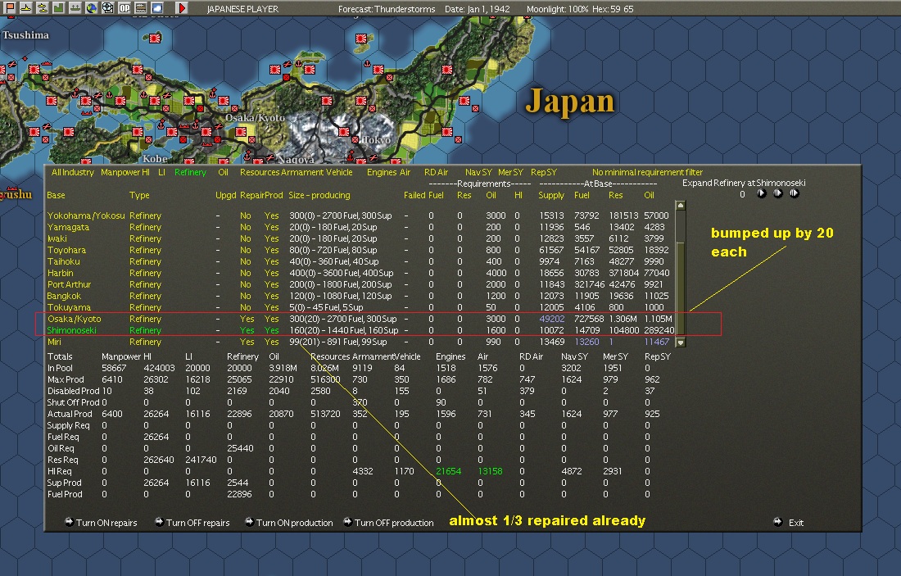Toggle Prod 'Yes' for Miri refinery
The width and height of the screenshot is (901, 576).
pos(271,342)
